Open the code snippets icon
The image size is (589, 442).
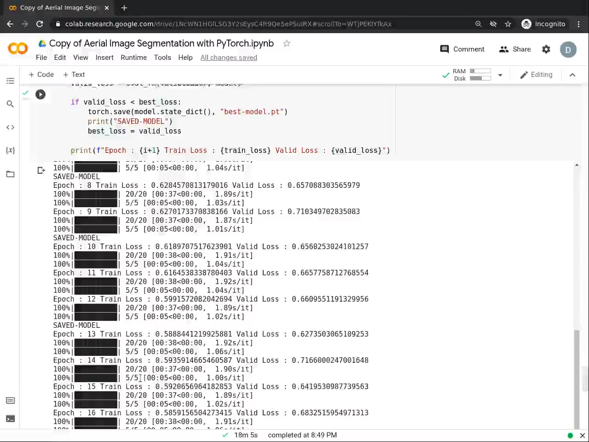pos(10,128)
